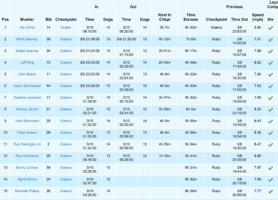Open DeeDee Jonrowe musher link
The image size is (278, 200).
(x=27, y=98)
